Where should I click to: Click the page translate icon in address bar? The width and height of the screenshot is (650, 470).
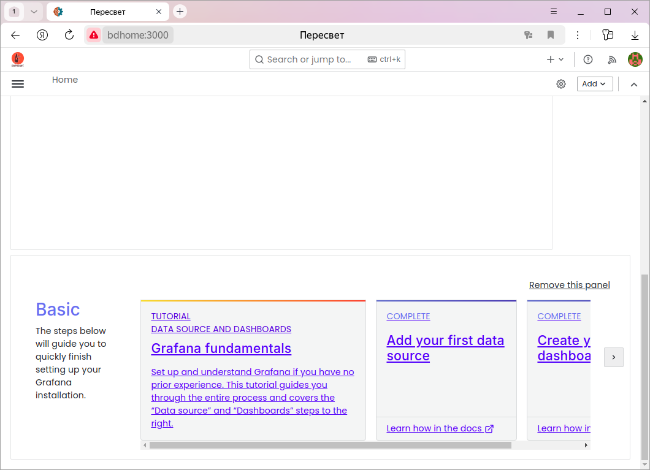(x=528, y=35)
